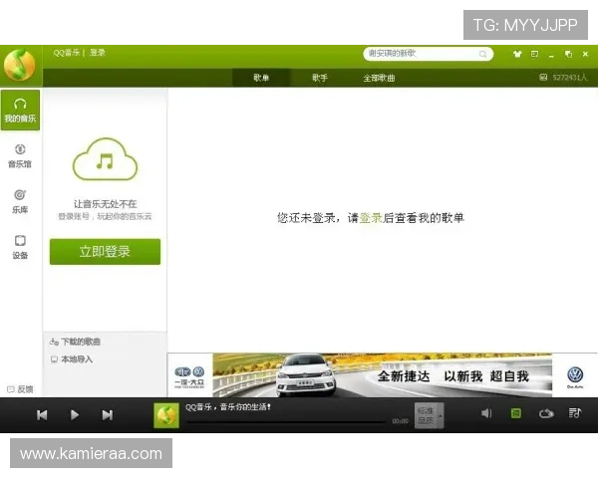Open 我的音乐 in the sidebar
This screenshot has height=478, width=598.
pos(20,110)
